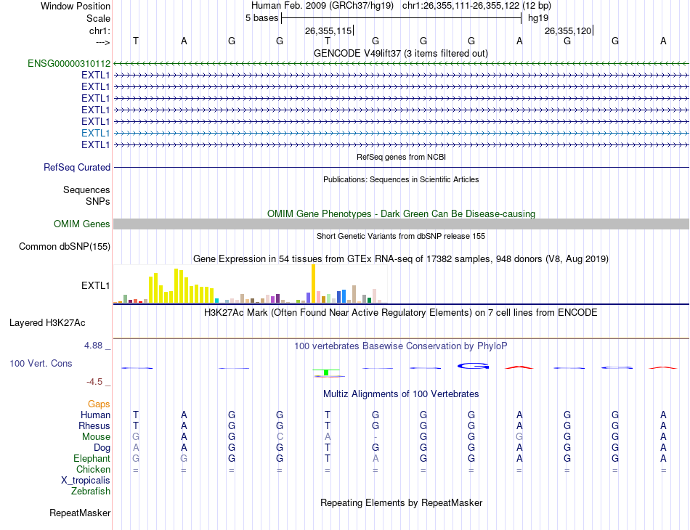
Task: Click the Repeating Elements by RepeatMasker title
Action: click(401, 502)
